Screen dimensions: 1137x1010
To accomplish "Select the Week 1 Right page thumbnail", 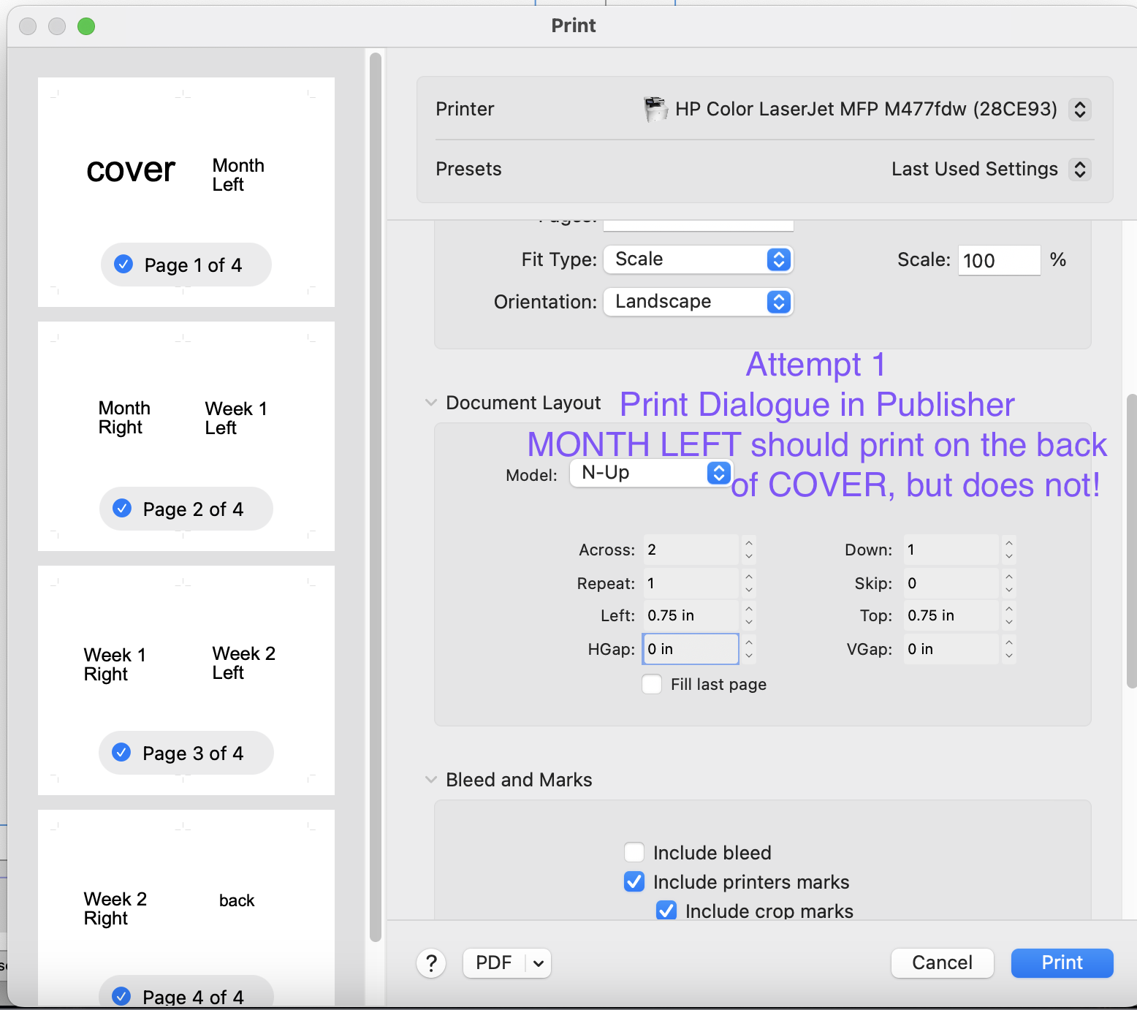I will [186, 680].
